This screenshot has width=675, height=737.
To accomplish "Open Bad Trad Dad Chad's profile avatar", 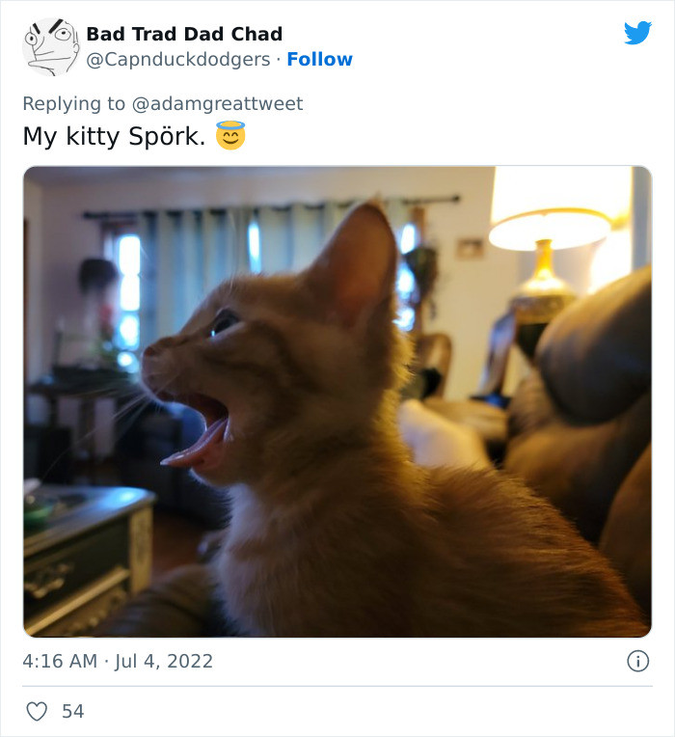I will click(51, 46).
